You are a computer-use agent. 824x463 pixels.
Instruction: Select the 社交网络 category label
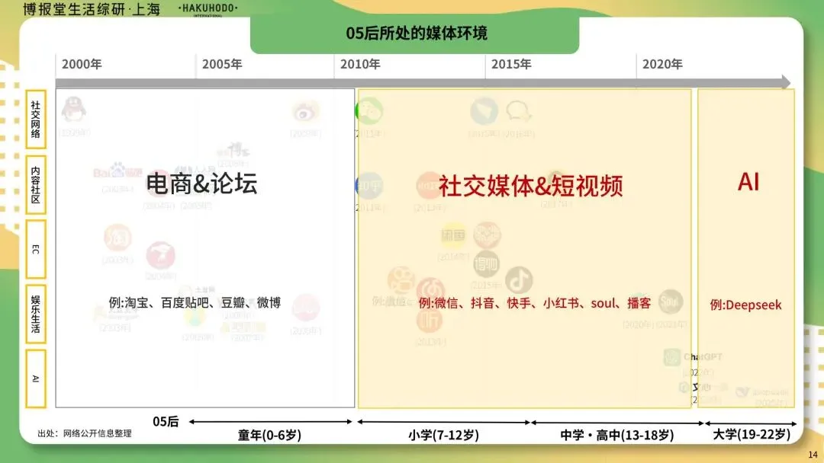click(36, 119)
